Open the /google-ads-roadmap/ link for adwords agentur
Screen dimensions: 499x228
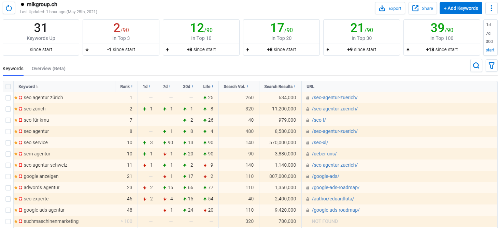point(336,187)
